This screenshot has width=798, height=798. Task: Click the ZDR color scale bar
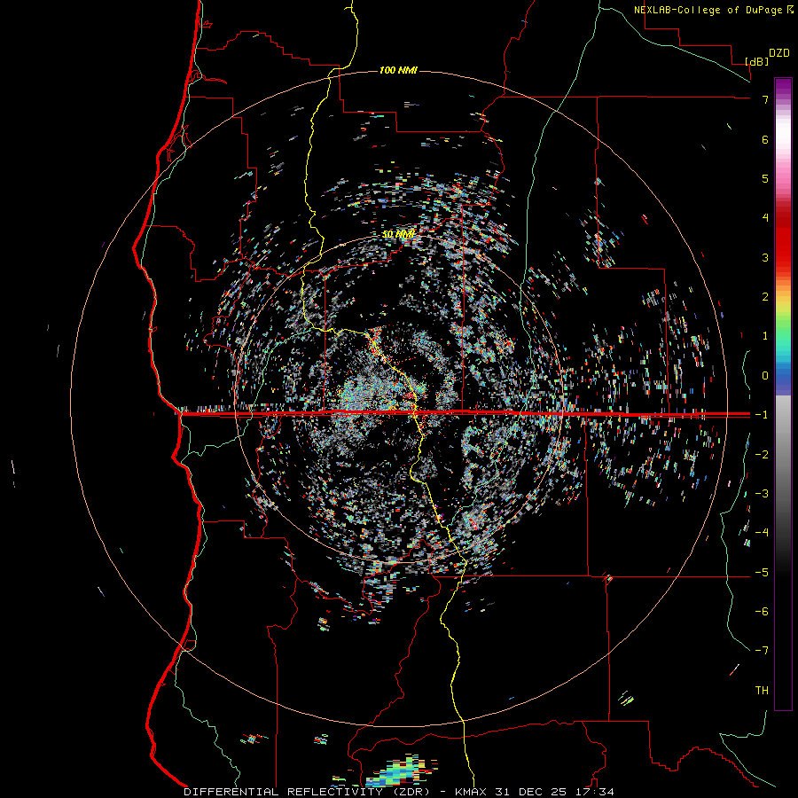[x=783, y=394]
